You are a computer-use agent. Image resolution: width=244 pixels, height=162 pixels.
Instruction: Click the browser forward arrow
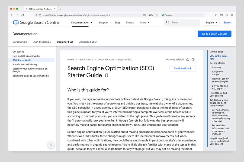[17, 15]
